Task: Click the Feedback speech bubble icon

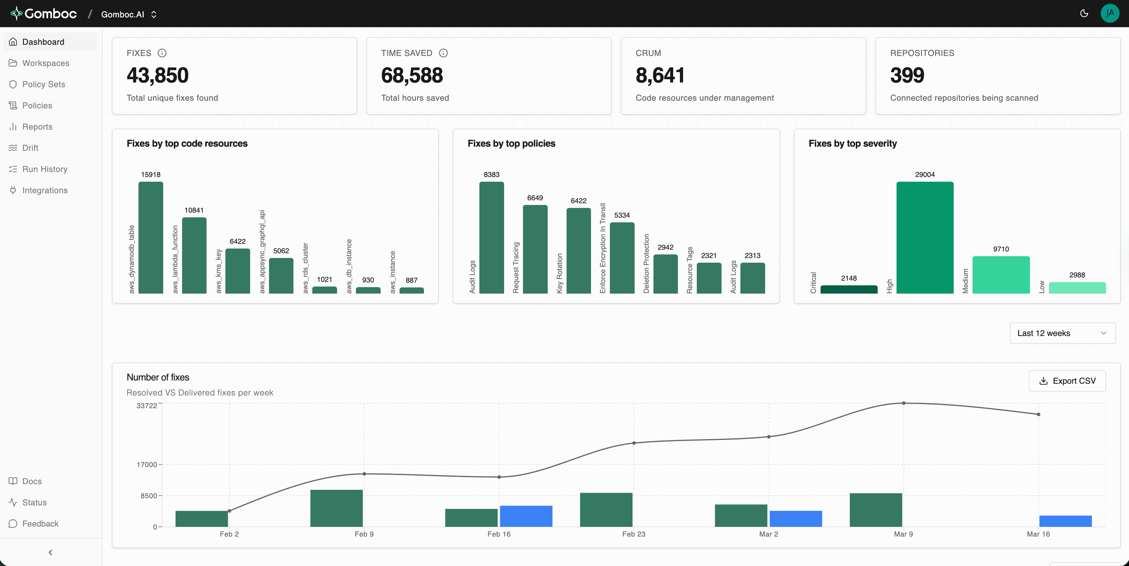Action: tap(13, 524)
